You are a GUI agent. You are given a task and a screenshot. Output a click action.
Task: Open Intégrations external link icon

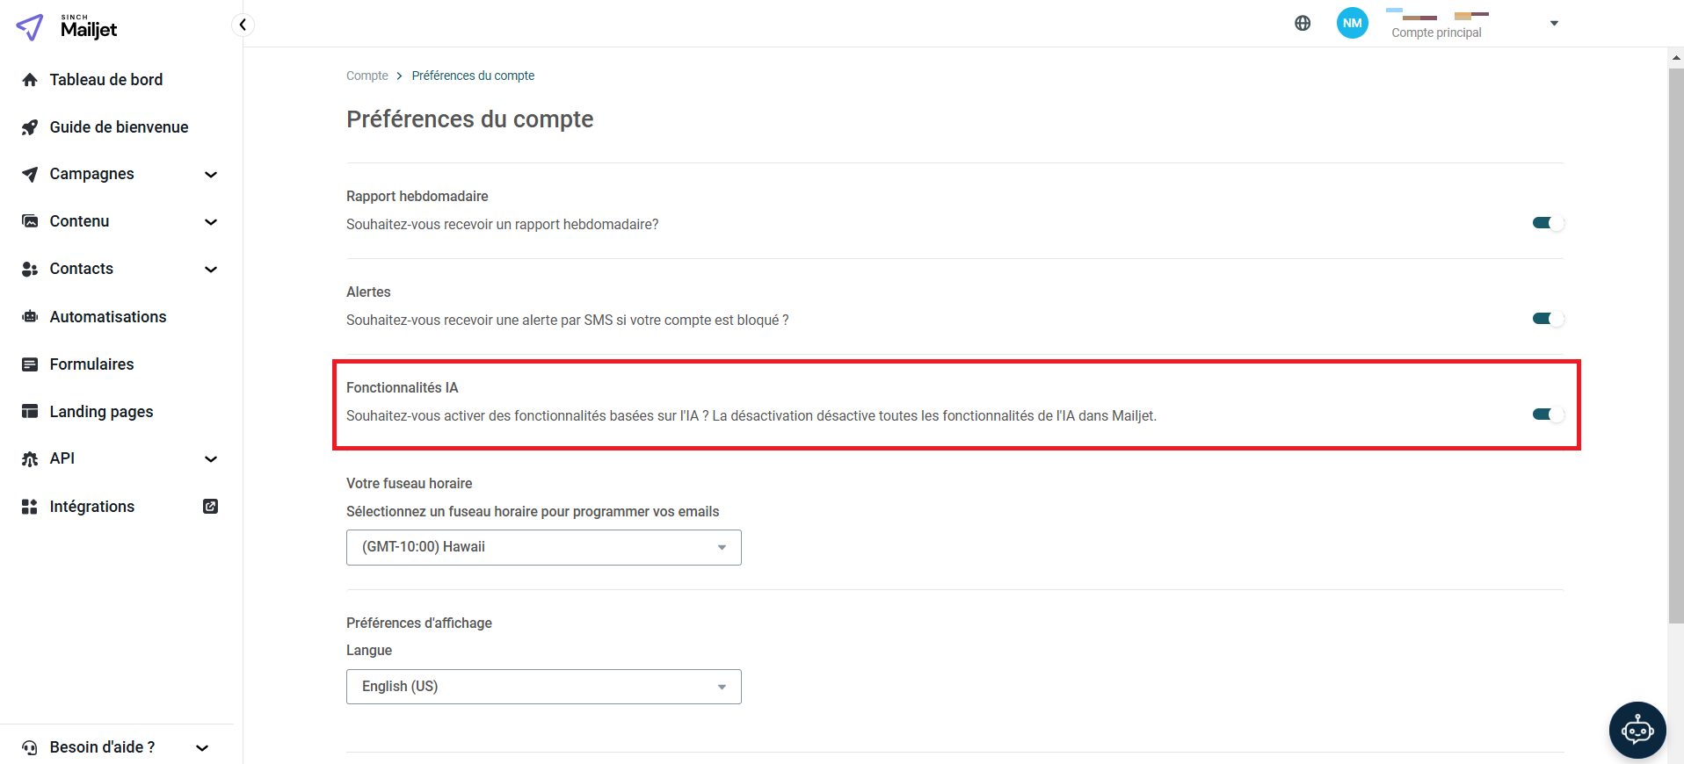pos(210,506)
